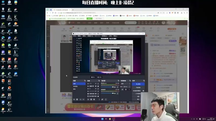Image resolution: width=216 pixels, height=121 pixels.
Task: Select the highlighted first scene in Scenes list
Action: coord(79,84)
